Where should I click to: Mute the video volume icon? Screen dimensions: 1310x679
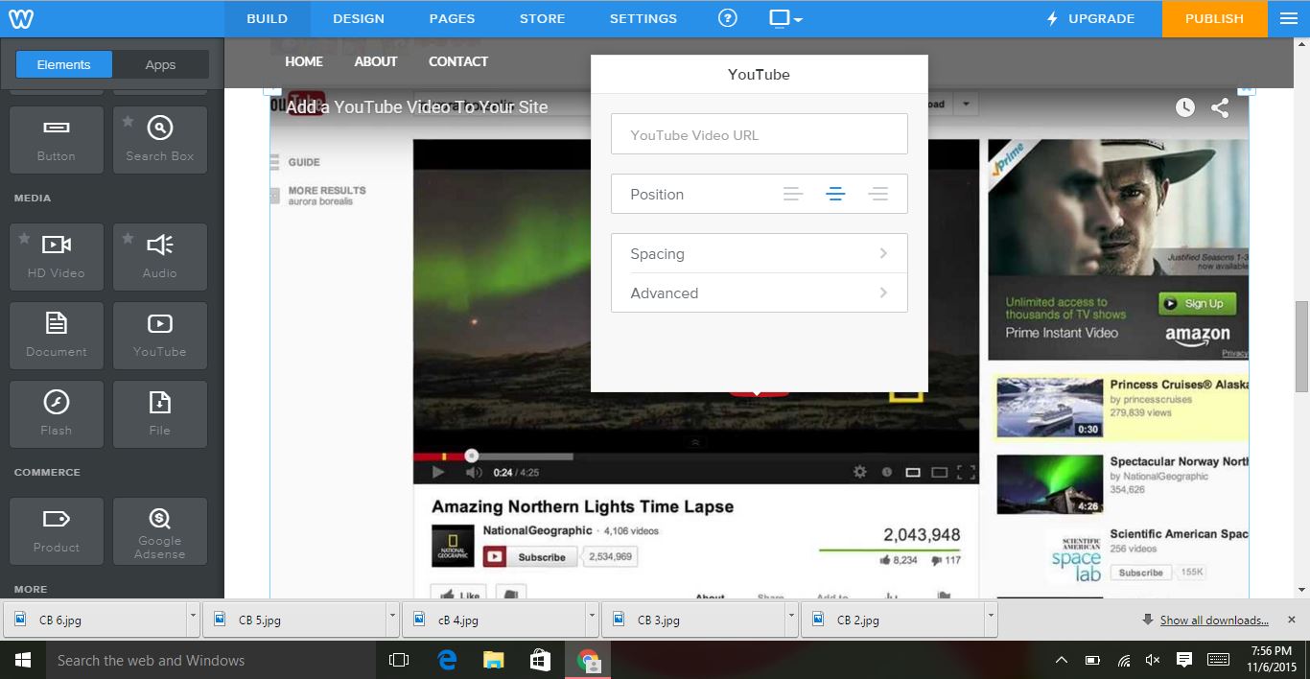[473, 472]
